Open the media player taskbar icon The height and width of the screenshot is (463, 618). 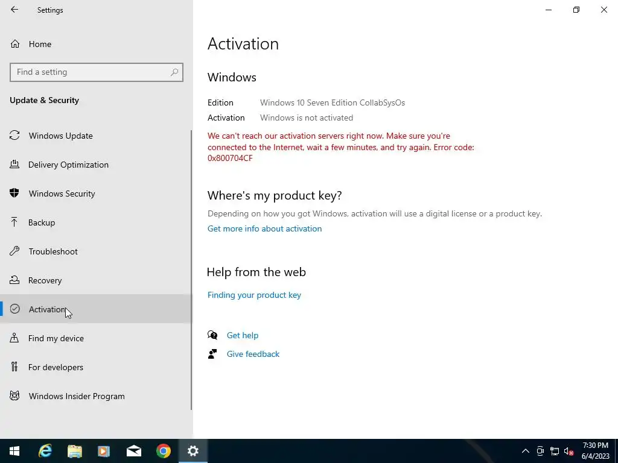click(x=104, y=451)
